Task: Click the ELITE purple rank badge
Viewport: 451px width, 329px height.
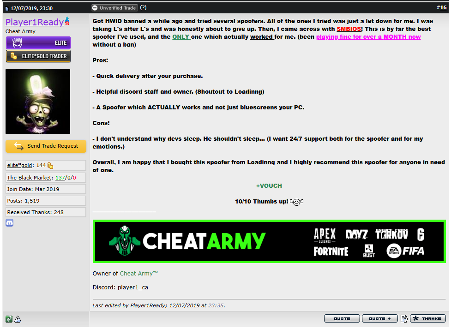Action: tap(38, 43)
